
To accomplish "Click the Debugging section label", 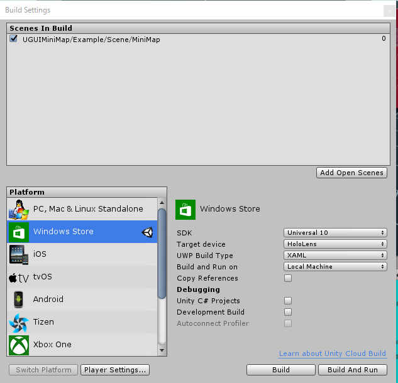I will 198,289.
